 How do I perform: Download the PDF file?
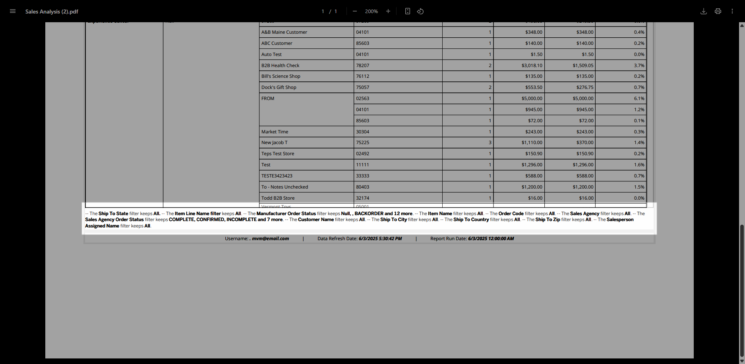pyautogui.click(x=704, y=11)
